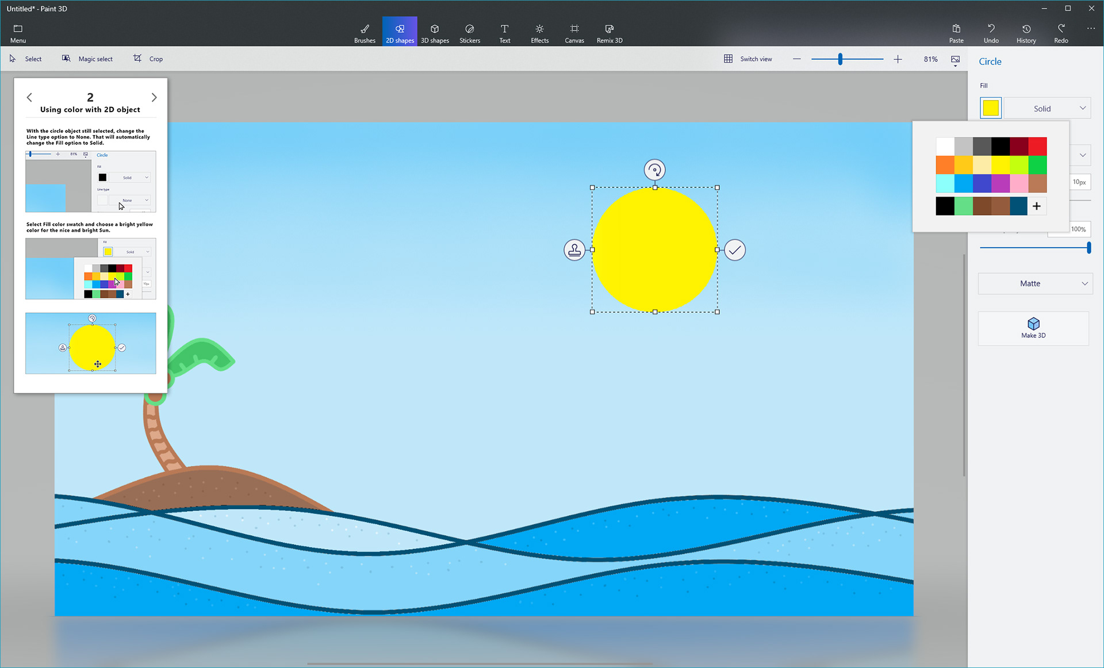Open the 3D shapes tab

pos(435,33)
